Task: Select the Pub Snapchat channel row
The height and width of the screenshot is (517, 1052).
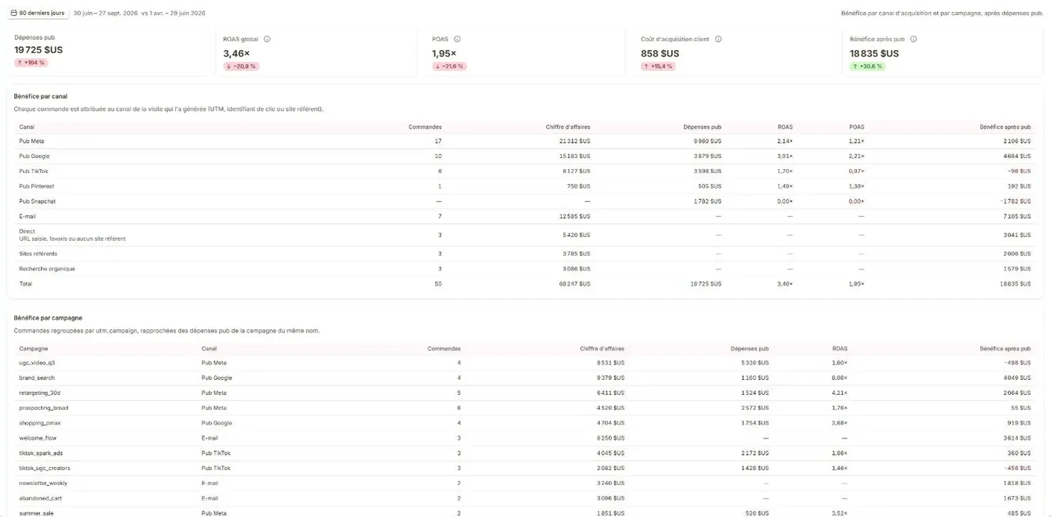Action: (525, 201)
